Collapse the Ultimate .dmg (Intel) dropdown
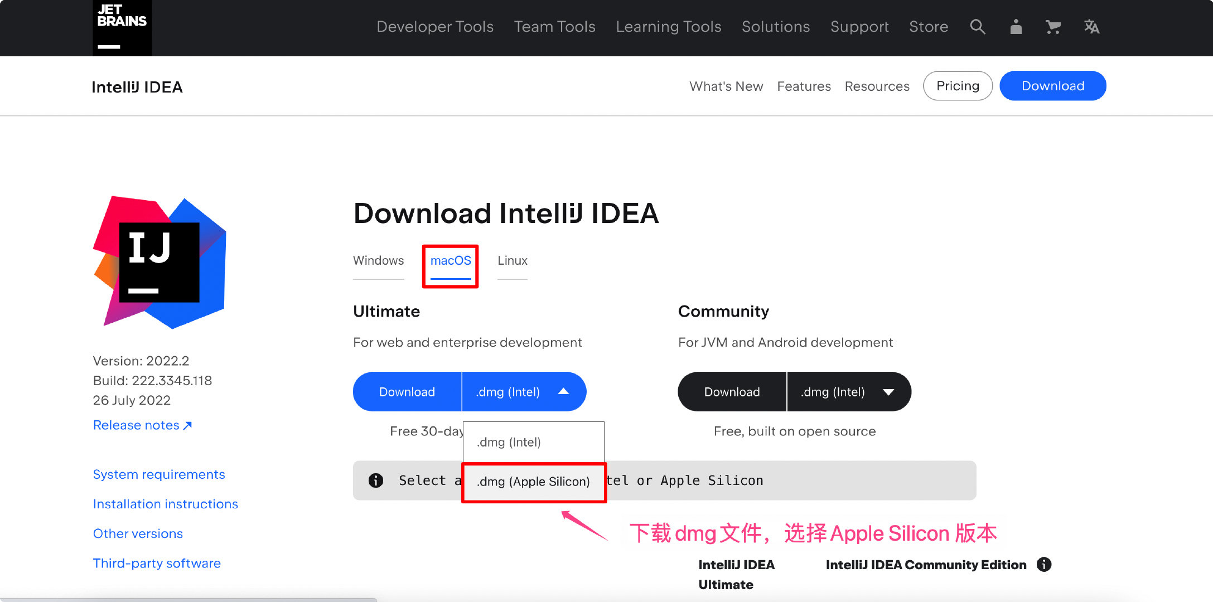Image resolution: width=1213 pixels, height=602 pixels. point(524,392)
